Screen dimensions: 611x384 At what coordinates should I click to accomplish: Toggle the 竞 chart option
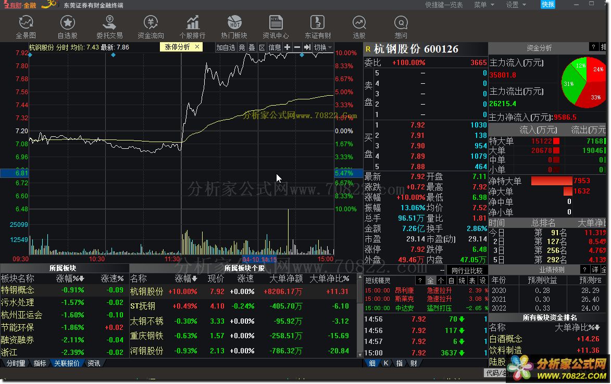point(242,47)
